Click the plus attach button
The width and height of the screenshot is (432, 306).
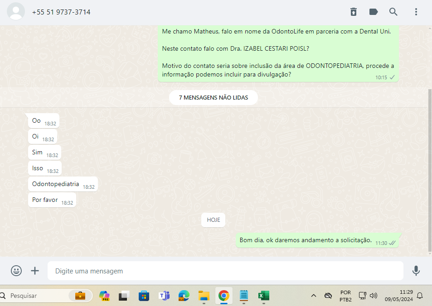click(x=35, y=271)
